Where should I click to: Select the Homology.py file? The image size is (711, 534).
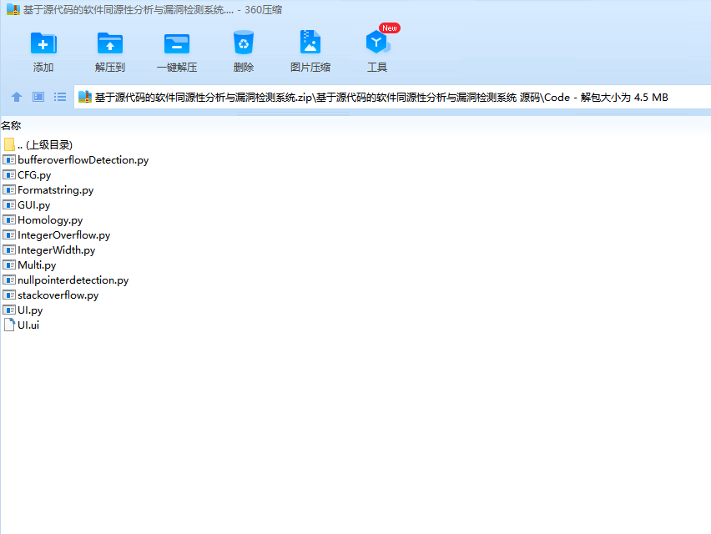[43, 219]
